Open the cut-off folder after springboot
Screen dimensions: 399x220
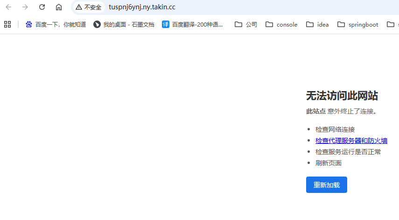(392, 24)
